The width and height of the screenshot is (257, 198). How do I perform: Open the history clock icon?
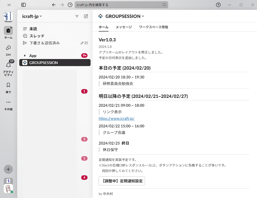pyautogui.click(x=70, y=5)
